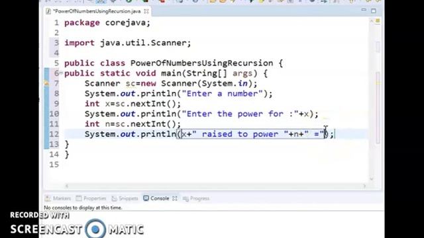Click class name PowerOfNumbersUsingRecursion on line 5

point(201,63)
